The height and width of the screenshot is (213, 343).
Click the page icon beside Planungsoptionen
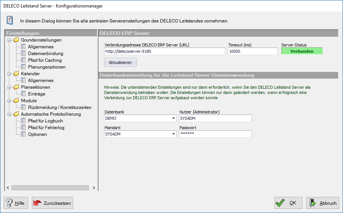click(x=23, y=67)
